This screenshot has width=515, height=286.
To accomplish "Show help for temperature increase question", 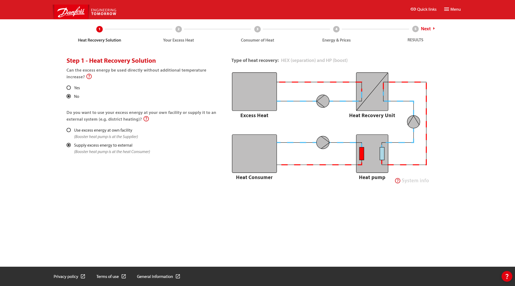I will point(89,77).
